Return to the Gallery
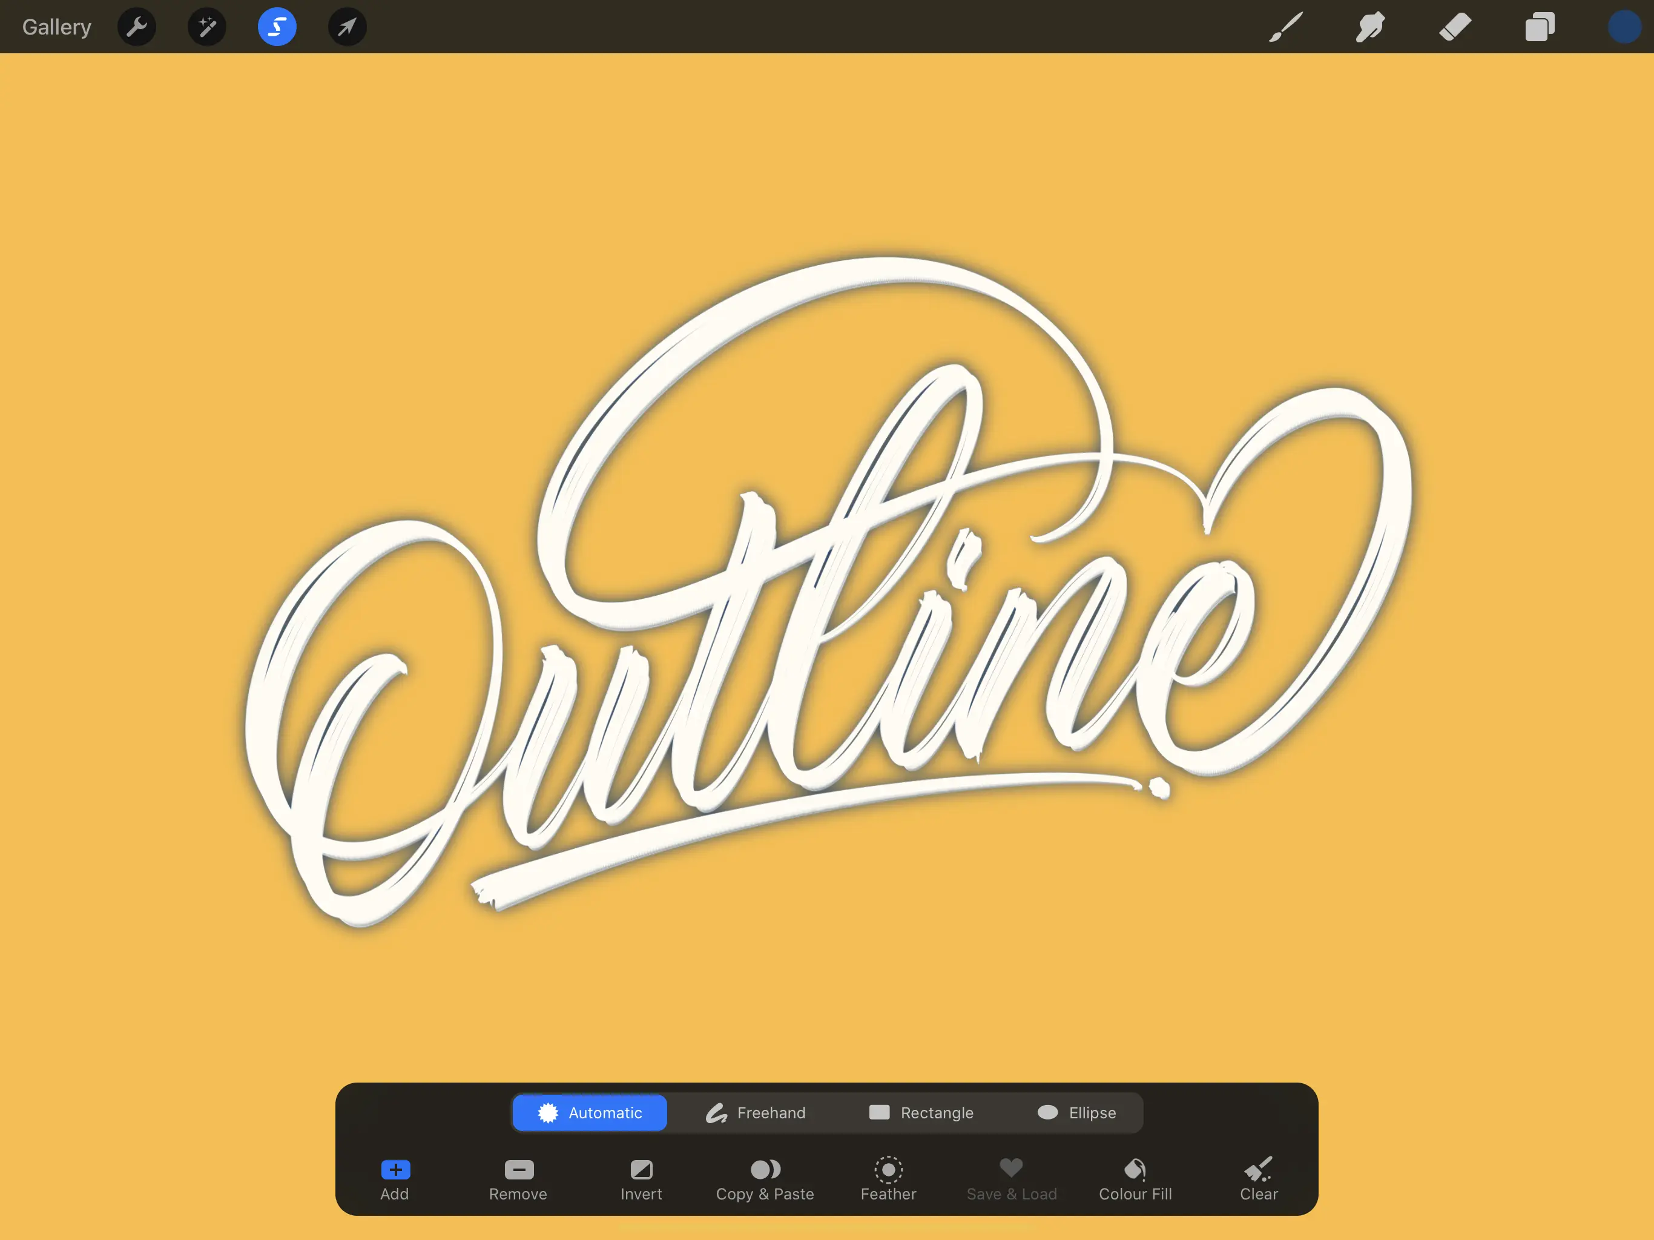 click(57, 27)
